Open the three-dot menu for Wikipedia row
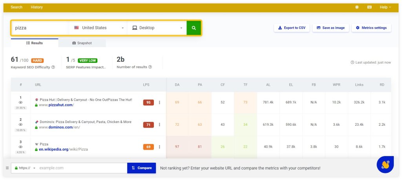The image size is (402, 180). (x=159, y=147)
